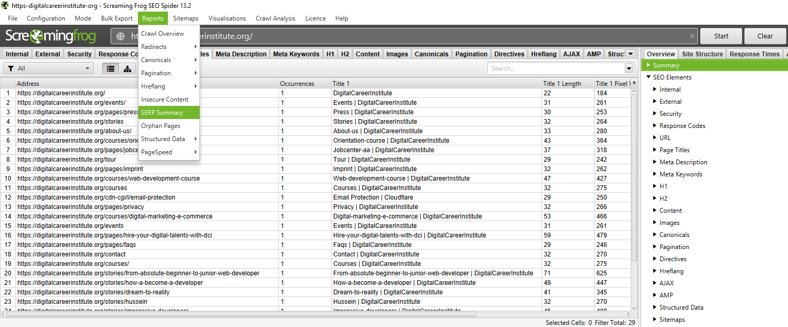This screenshot has height=327, width=788.
Task: Switch to the Directives tab
Action: click(510, 54)
